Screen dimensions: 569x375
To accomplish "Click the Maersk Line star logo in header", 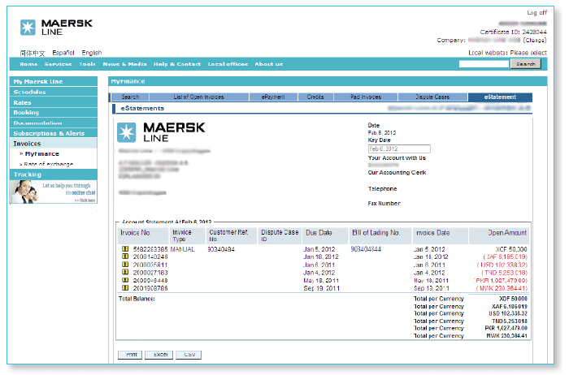I will (x=28, y=28).
